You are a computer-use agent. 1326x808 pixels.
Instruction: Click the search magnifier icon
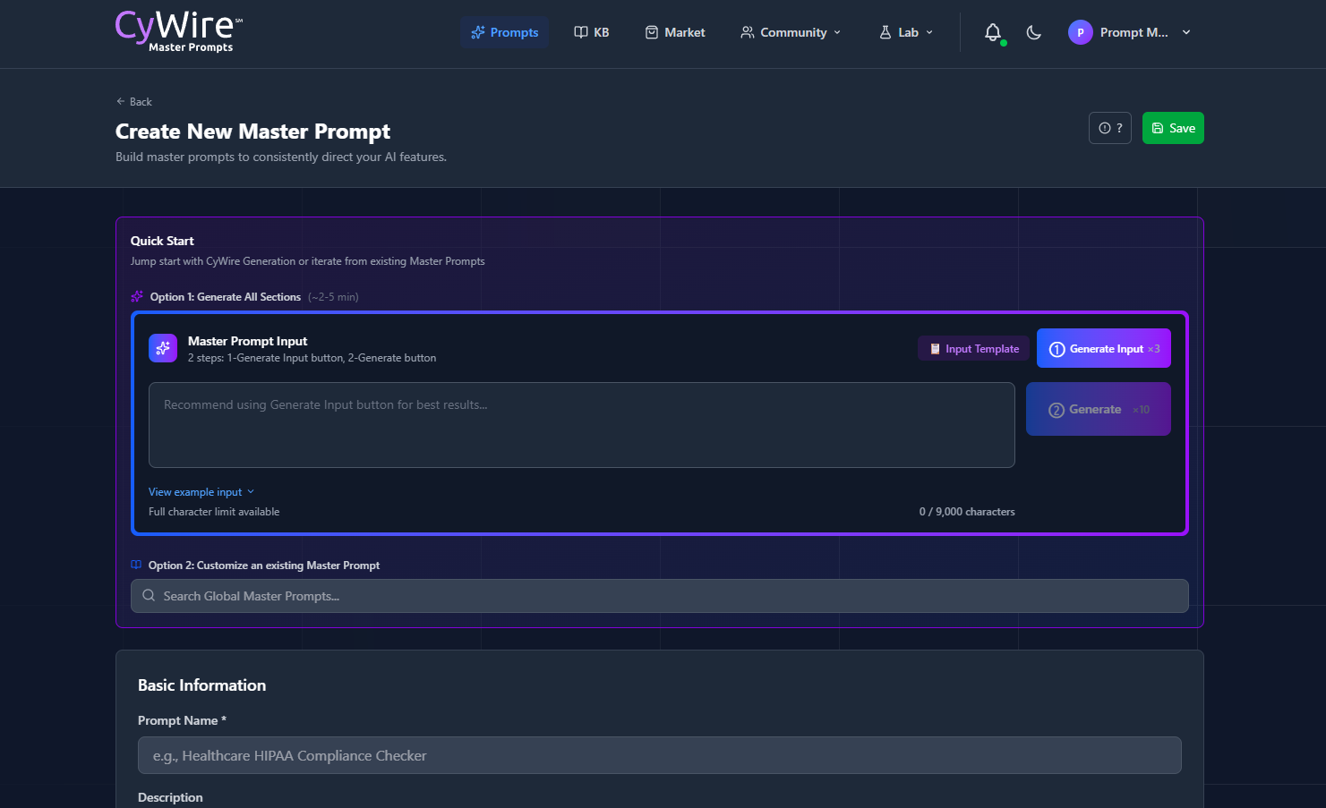(x=149, y=596)
